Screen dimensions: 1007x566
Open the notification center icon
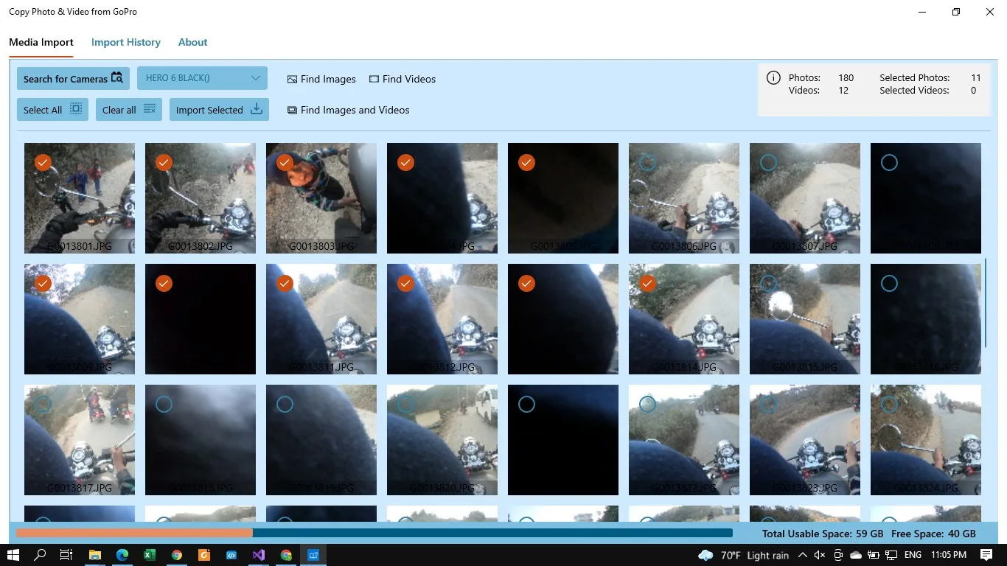[986, 555]
